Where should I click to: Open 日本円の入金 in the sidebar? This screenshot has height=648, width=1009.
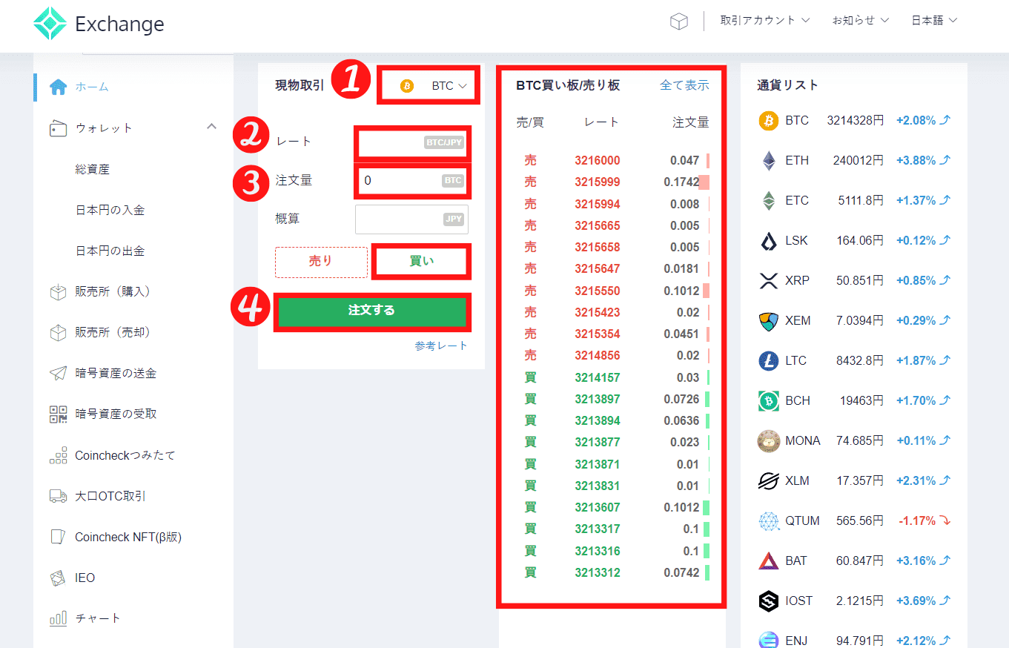(x=110, y=210)
